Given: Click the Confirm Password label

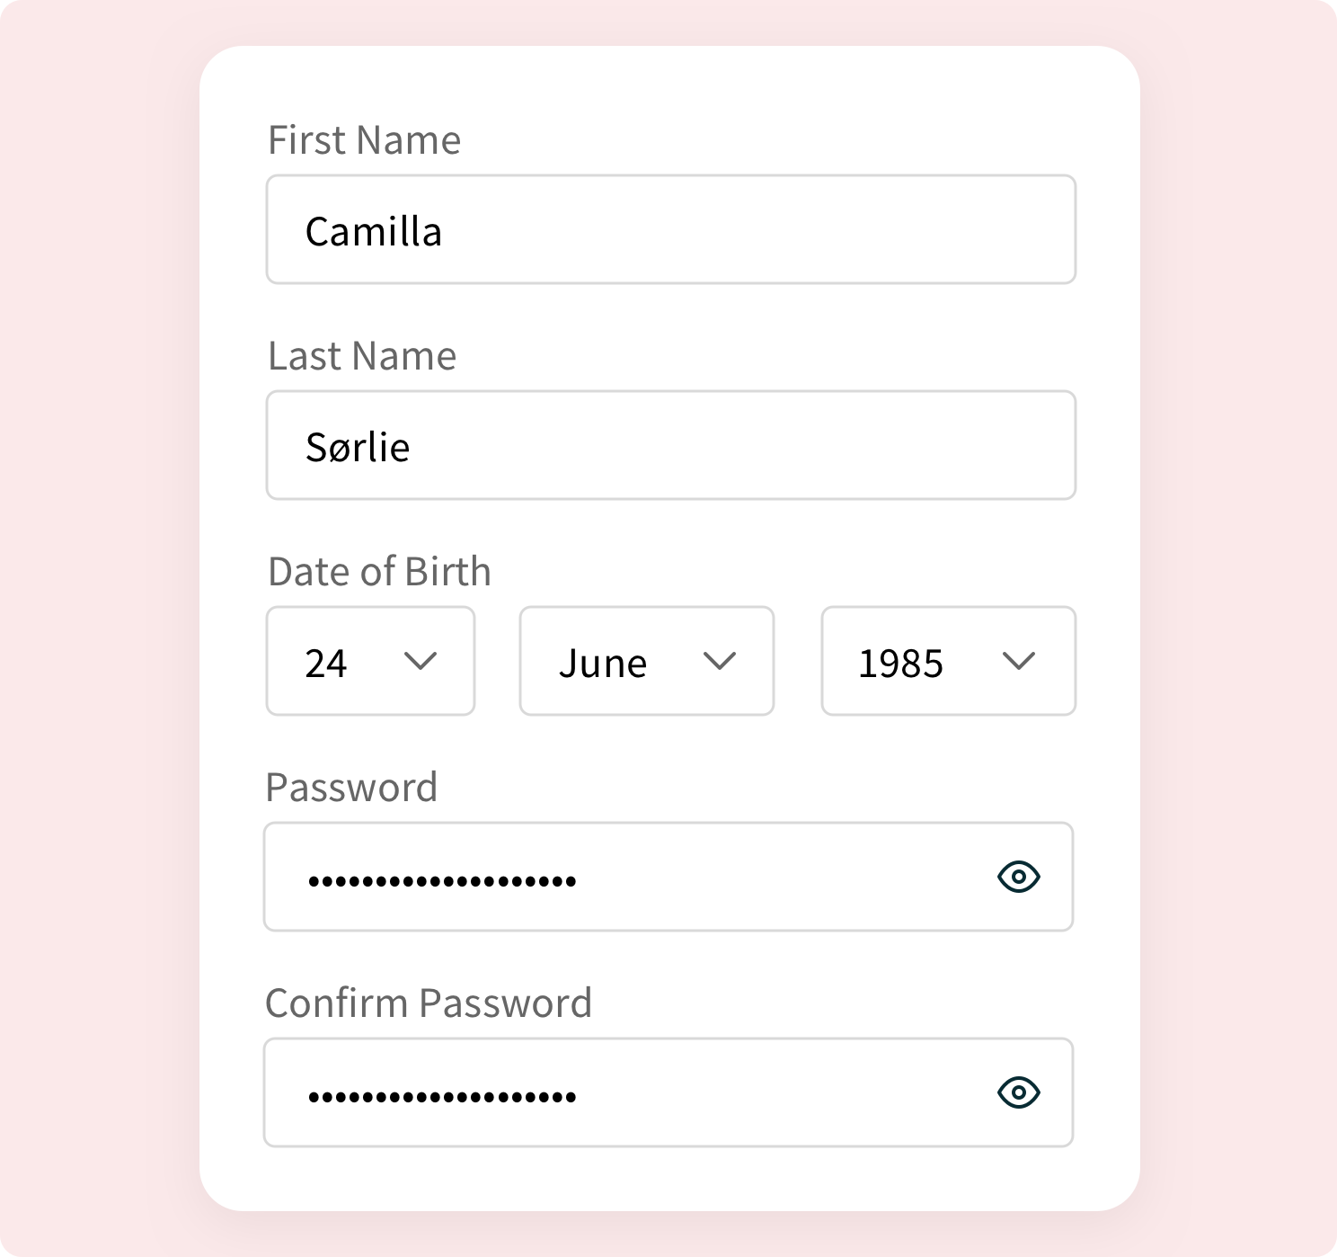Looking at the screenshot, I should [x=429, y=1001].
